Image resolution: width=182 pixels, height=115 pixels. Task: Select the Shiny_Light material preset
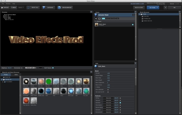pos(71,91)
